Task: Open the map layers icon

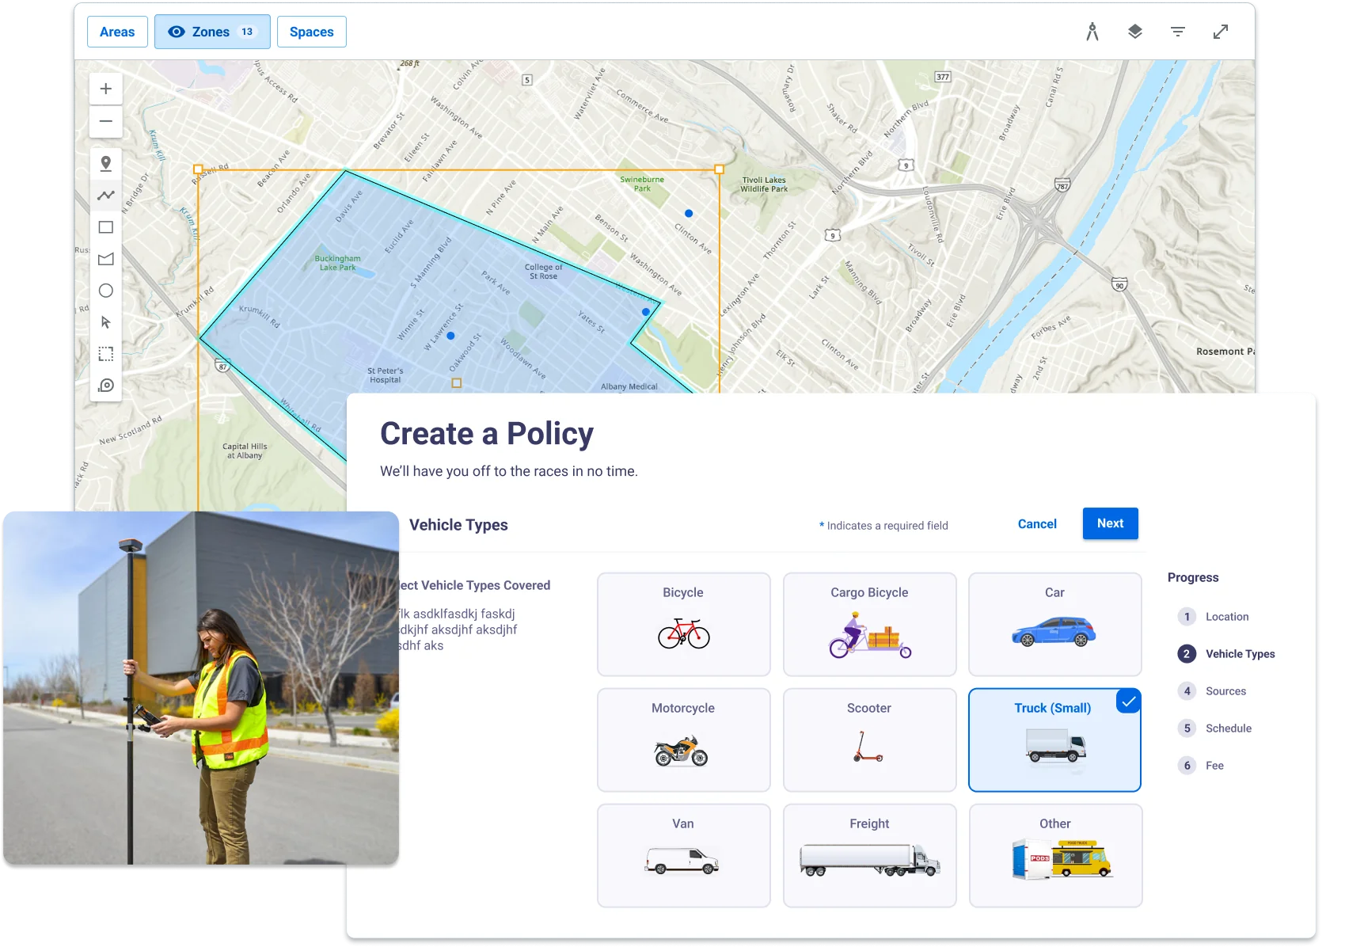Action: [x=1134, y=32]
